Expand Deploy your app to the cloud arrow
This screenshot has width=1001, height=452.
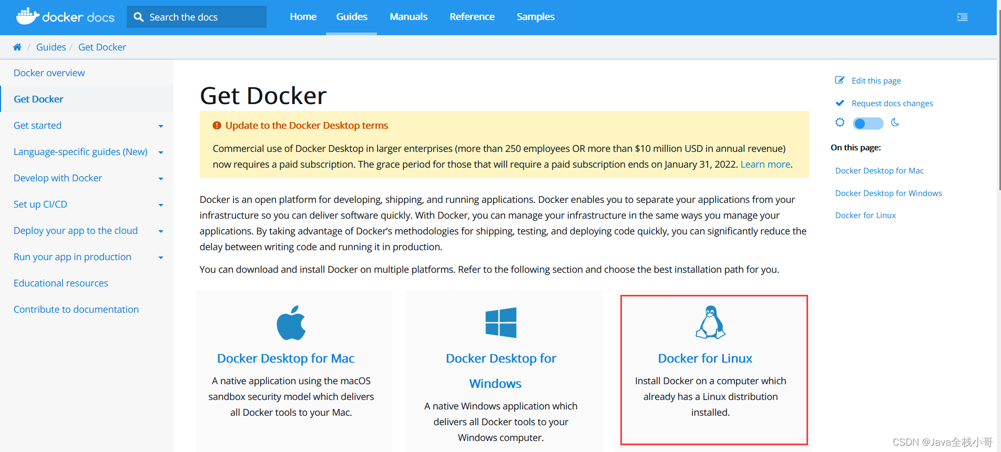click(x=161, y=231)
